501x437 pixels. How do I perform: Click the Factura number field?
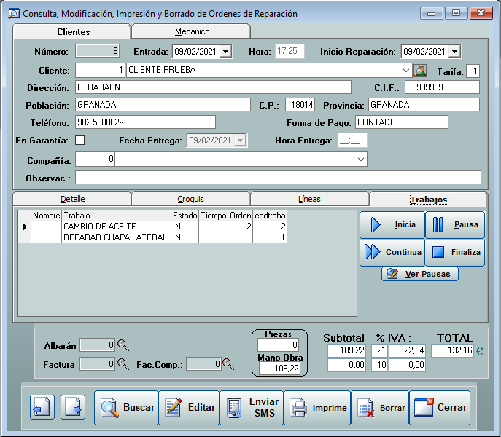(x=98, y=364)
